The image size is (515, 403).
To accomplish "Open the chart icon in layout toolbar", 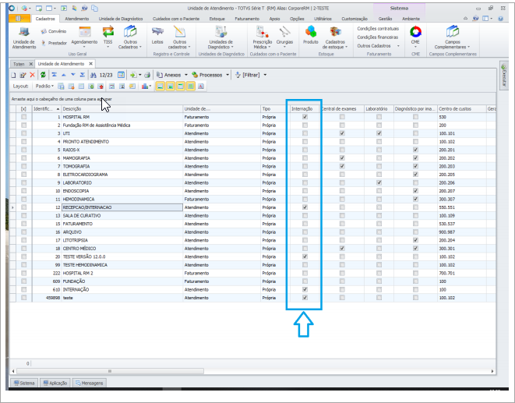I will [x=145, y=86].
